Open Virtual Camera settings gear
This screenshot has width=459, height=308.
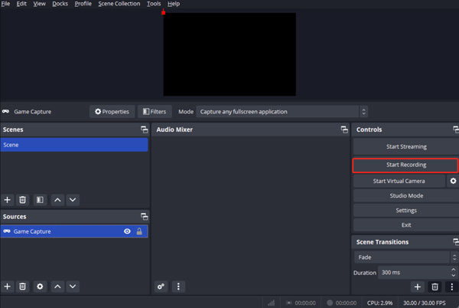453,181
